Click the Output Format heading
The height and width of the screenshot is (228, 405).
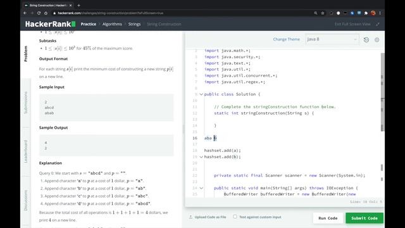click(x=53, y=59)
